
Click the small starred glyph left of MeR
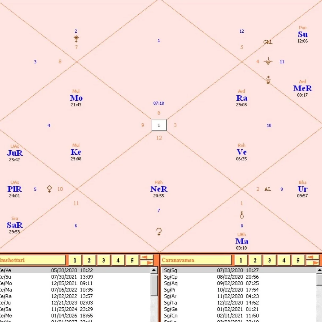coord(268,79)
